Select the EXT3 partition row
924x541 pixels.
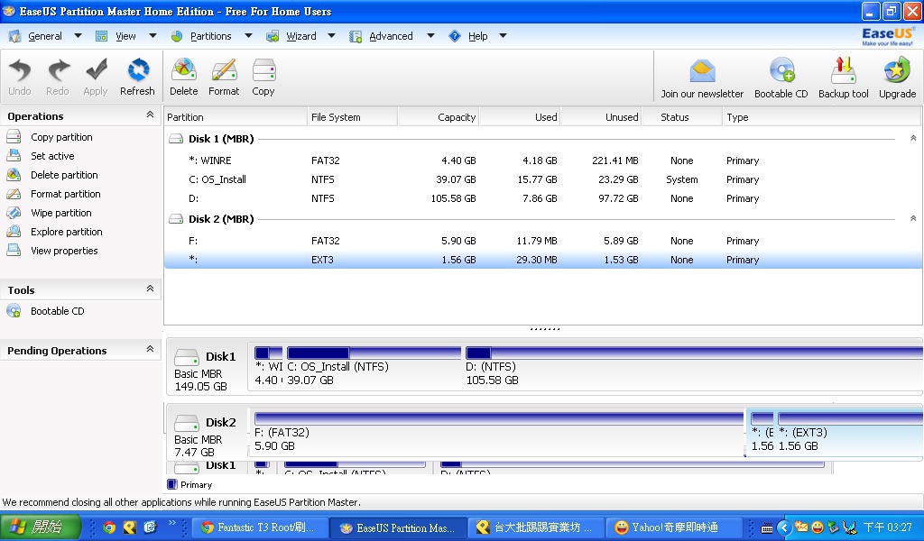coord(542,260)
